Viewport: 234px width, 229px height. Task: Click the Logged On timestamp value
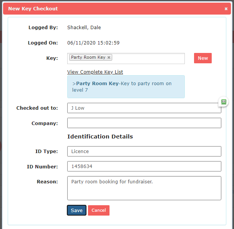pyautogui.click(x=93, y=43)
